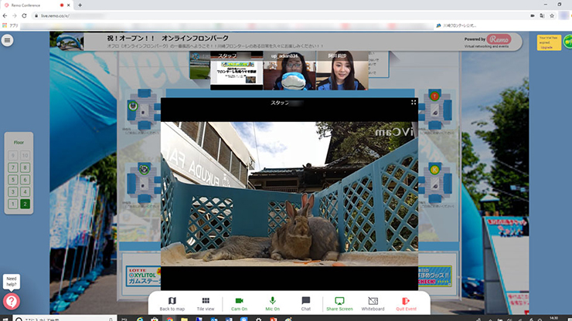Select the スタッフ shared-screen video thumbnail
This screenshot has width=572, height=321.
tap(237, 71)
